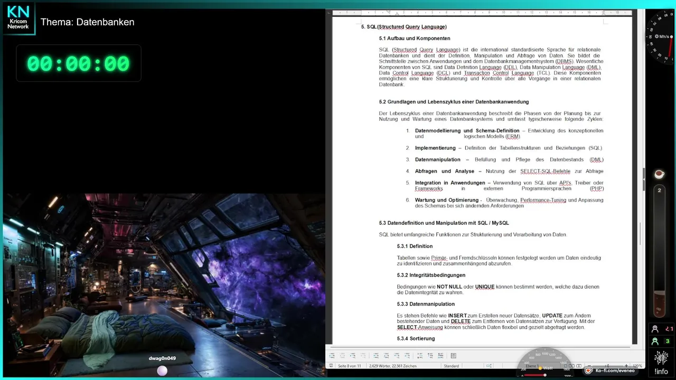Click the underlined 'SELECT-SQL-Befehle' text
Image resolution: width=676 pixels, height=380 pixels.
click(x=545, y=171)
